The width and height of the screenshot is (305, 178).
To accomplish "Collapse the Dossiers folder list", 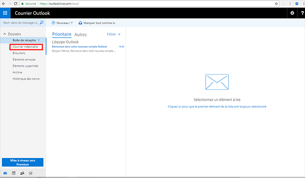I will (x=5, y=34).
